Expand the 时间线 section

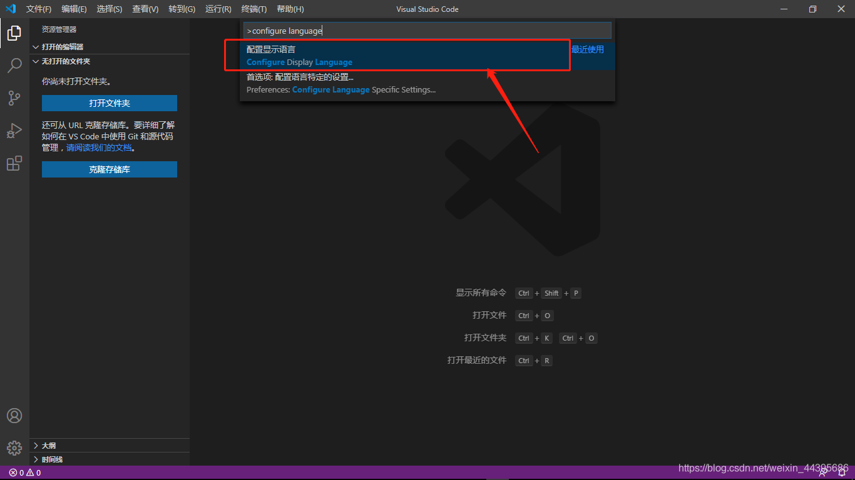pos(110,459)
